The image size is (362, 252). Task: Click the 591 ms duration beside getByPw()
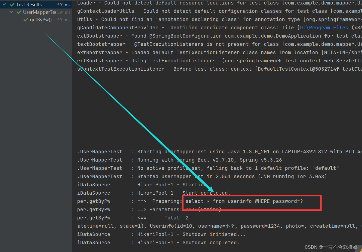click(64, 20)
